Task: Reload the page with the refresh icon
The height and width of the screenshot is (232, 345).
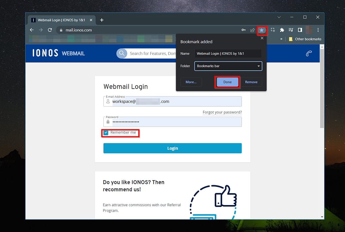Action: [50, 30]
